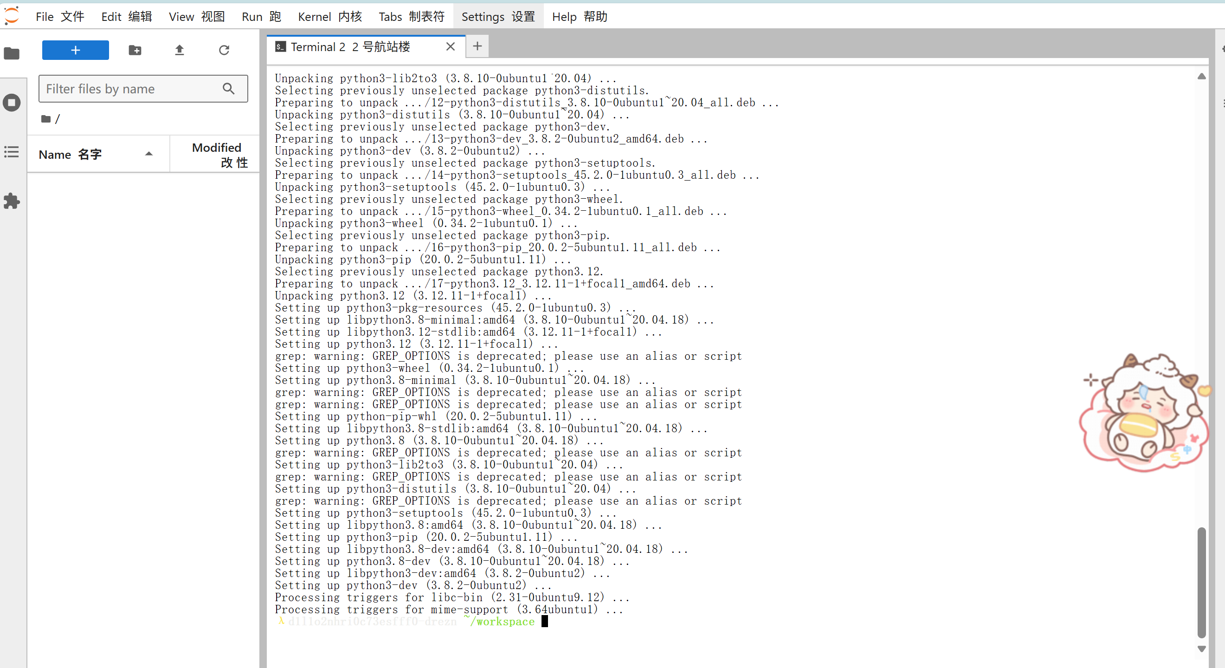This screenshot has width=1225, height=668.
Task: Open the Kernel menu
Action: click(x=330, y=17)
